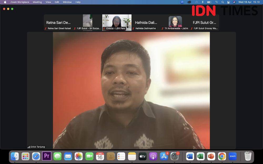Viewport: 263px width, 164px height.
Task: Open Photos from the Dock
Action: [x=79, y=156]
